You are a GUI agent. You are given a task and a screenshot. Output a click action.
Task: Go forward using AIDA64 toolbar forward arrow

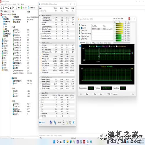pos(3,8)
